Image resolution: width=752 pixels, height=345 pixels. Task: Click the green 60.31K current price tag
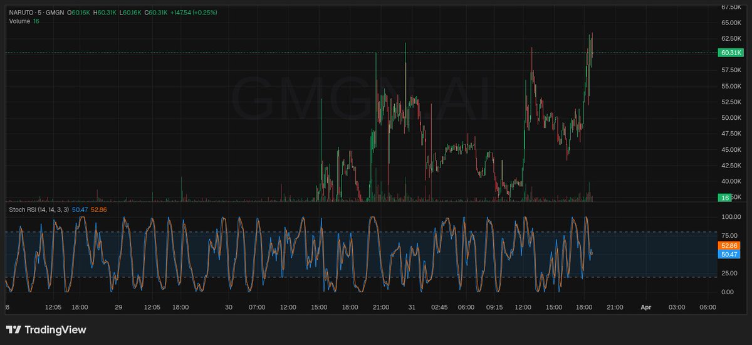click(x=730, y=53)
